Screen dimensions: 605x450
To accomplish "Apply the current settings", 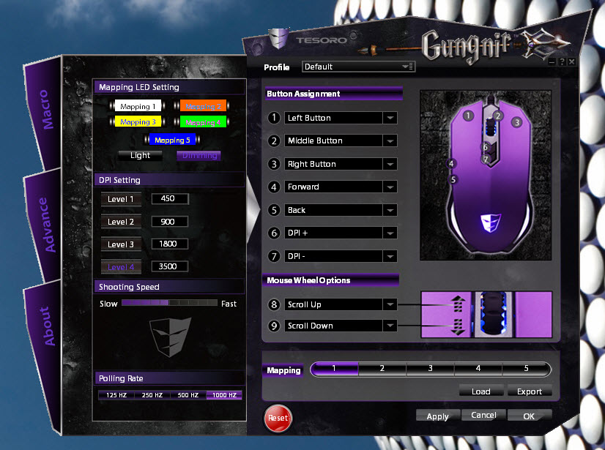I will pyautogui.click(x=437, y=416).
